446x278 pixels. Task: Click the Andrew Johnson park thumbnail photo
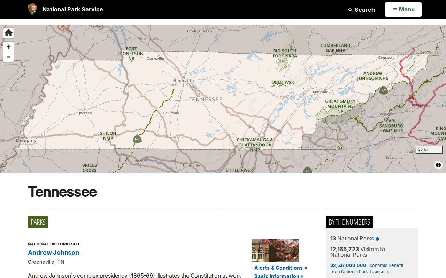pos(275,250)
